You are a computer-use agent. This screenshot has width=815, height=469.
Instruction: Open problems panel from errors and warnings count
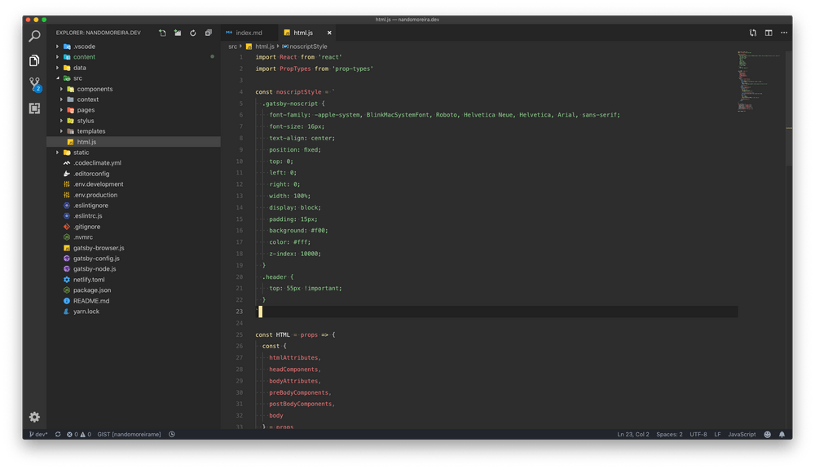tap(78, 434)
